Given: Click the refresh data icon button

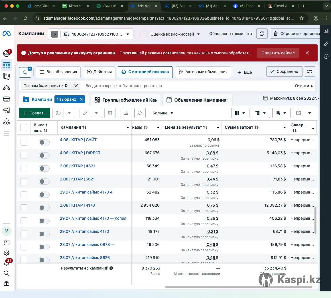Looking at the screenshot, I should [262, 34].
